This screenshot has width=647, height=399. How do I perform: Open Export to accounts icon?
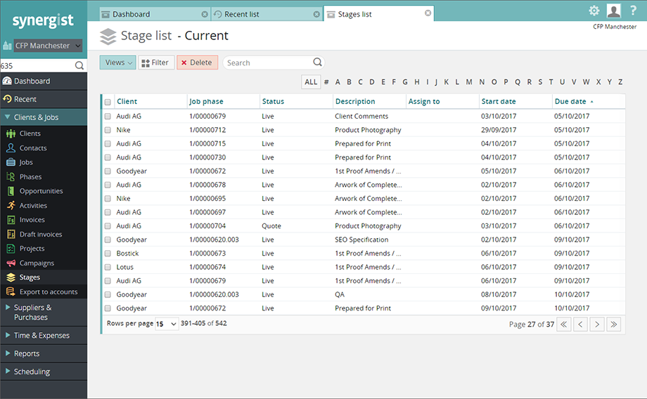click(11, 292)
